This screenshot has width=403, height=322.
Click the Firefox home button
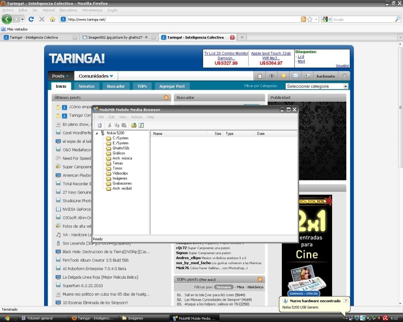point(52,19)
